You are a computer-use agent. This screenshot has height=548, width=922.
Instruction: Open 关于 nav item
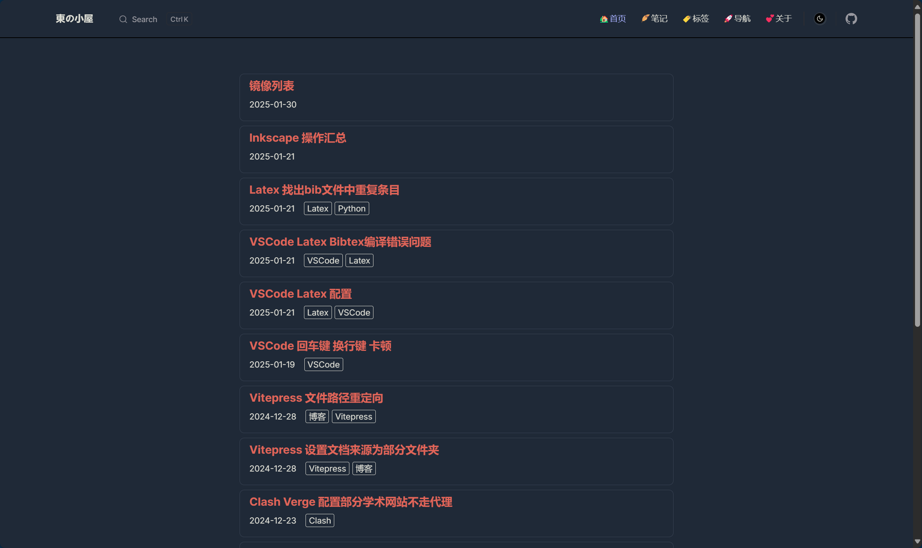click(779, 19)
